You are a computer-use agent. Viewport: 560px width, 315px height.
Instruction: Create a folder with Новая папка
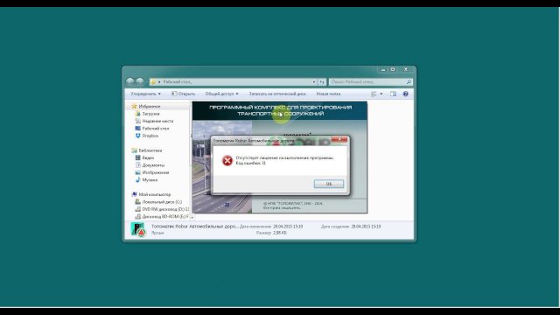click(328, 94)
